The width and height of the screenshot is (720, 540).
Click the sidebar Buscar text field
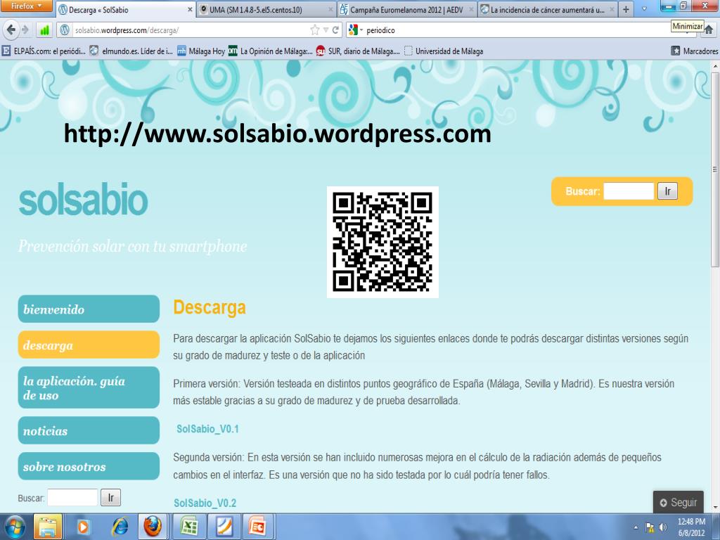(72, 498)
